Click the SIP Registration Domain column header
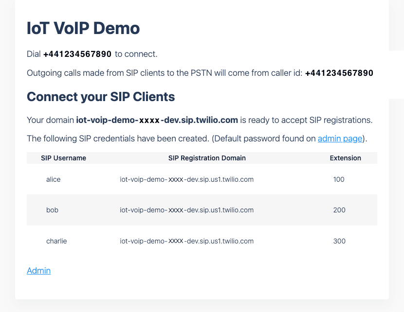The width and height of the screenshot is (404, 312). pyautogui.click(x=207, y=158)
